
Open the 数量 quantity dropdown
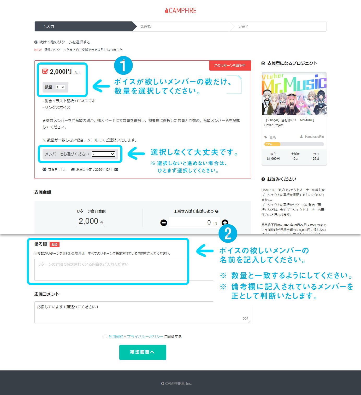[x=60, y=87]
